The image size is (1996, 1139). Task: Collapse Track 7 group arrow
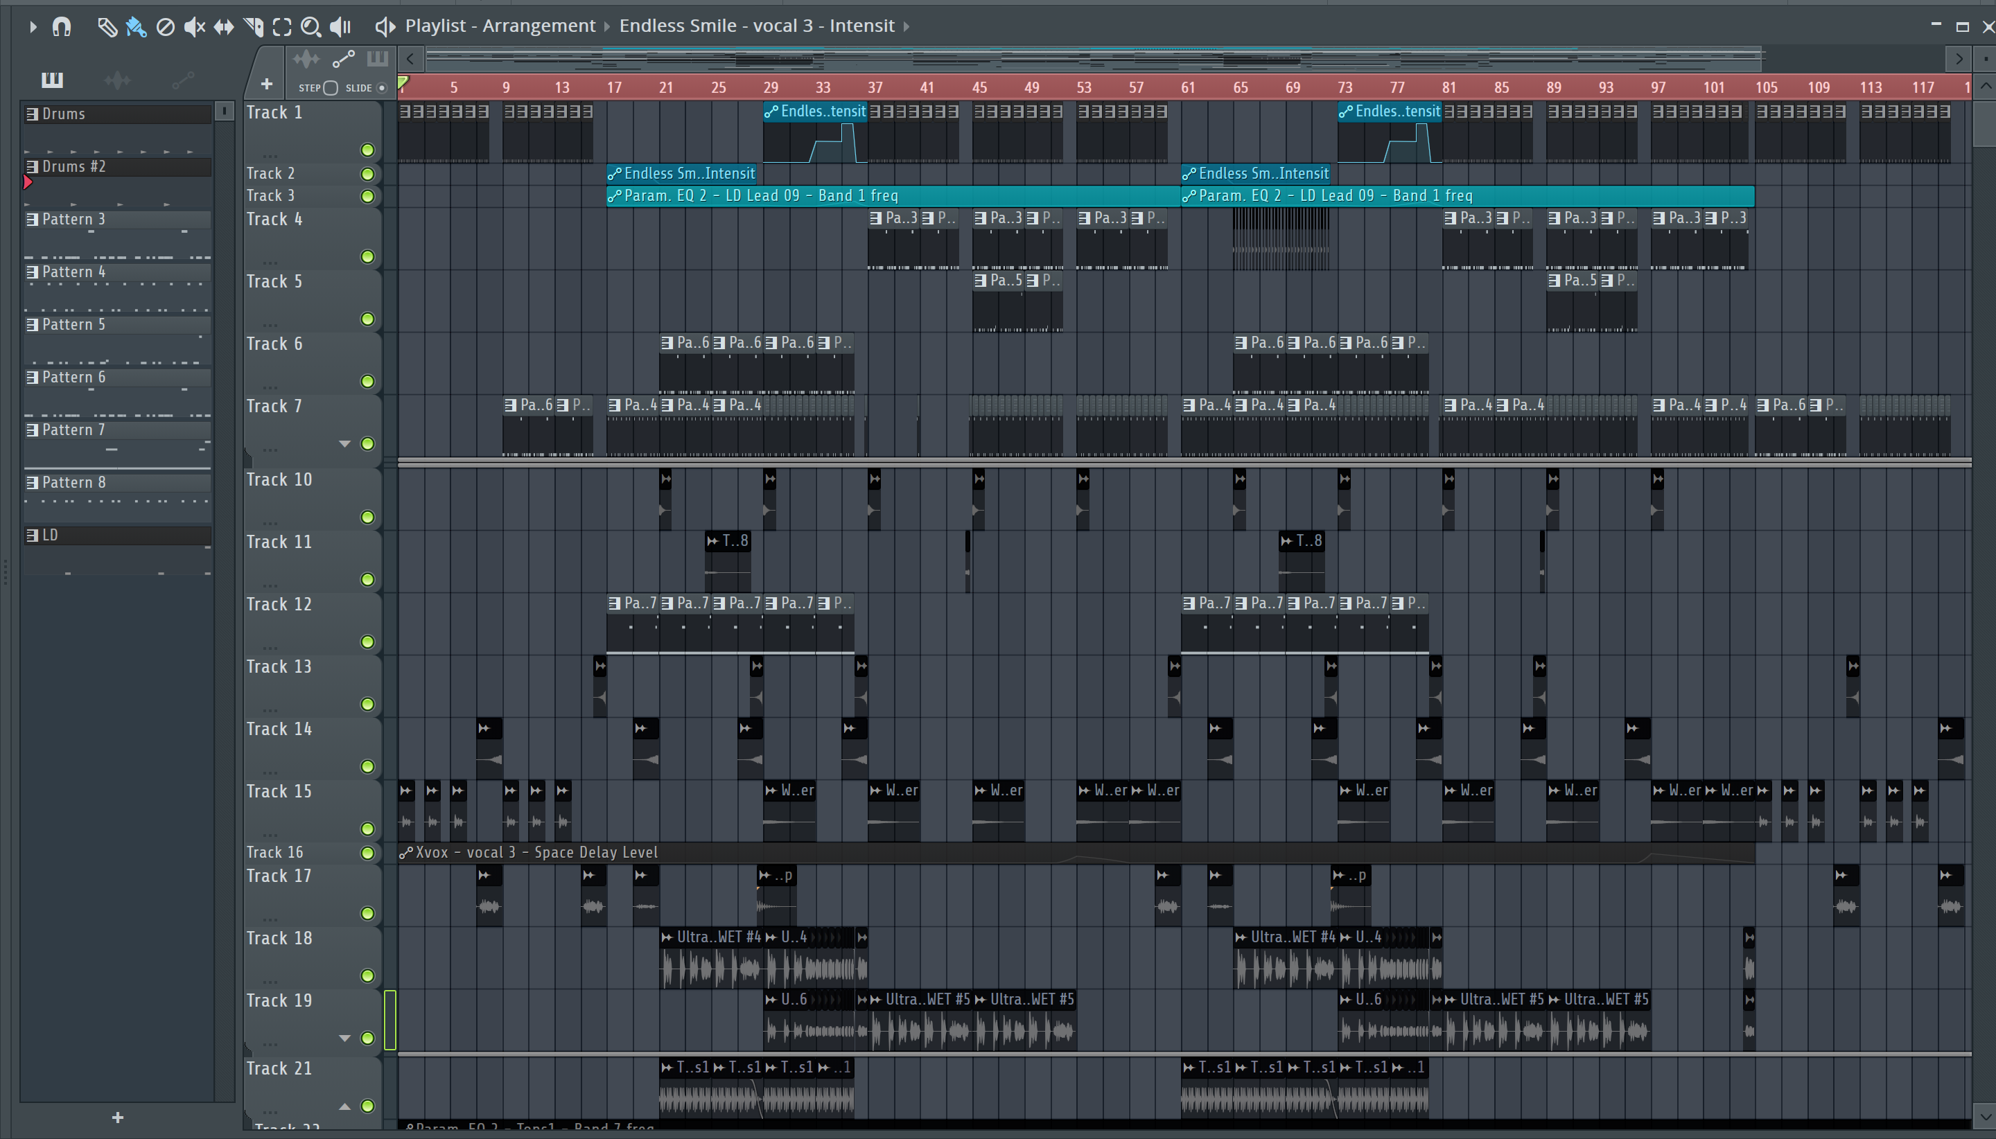(x=344, y=443)
